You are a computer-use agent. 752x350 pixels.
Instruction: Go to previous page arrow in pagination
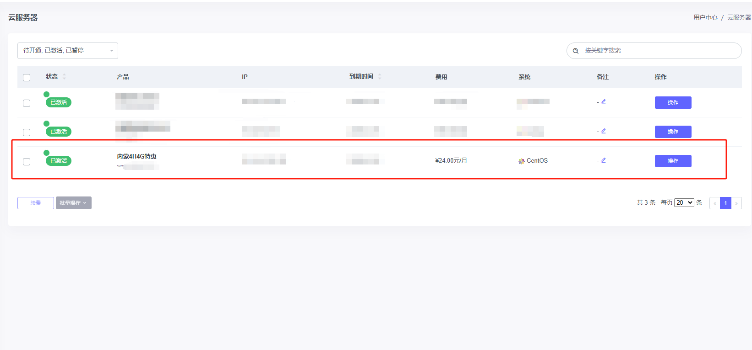715,203
